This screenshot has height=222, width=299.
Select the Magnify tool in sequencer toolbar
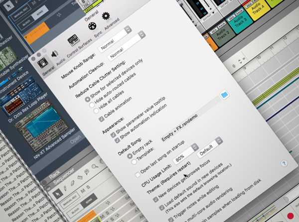[x=94, y=167]
